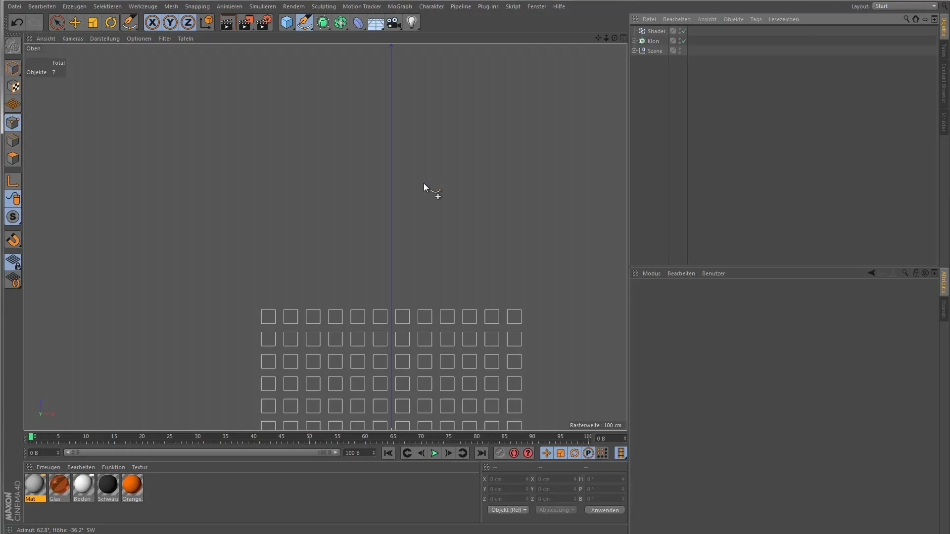
Task: Click the axis mode L-shaped icon
Action: pos(13,181)
